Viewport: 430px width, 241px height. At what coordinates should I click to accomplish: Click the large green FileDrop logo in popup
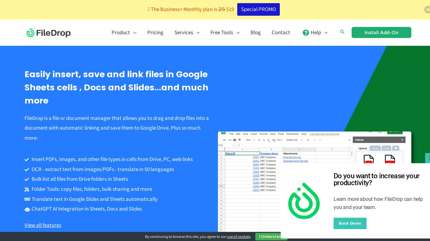[x=304, y=201]
